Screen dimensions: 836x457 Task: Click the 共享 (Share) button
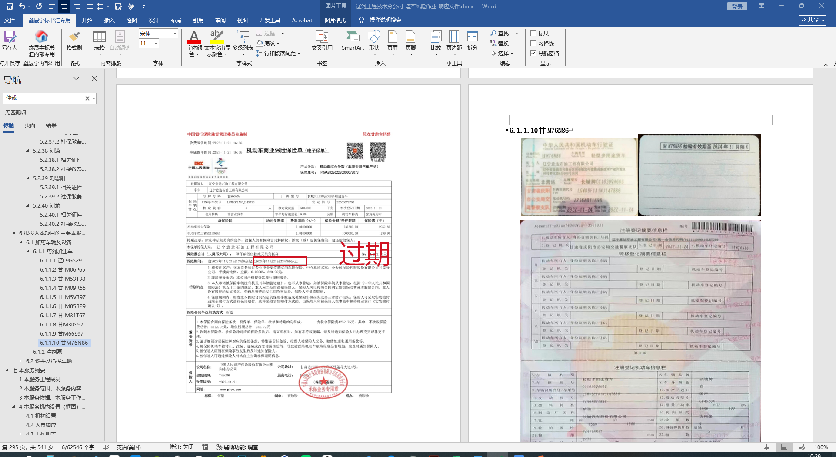(x=812, y=20)
